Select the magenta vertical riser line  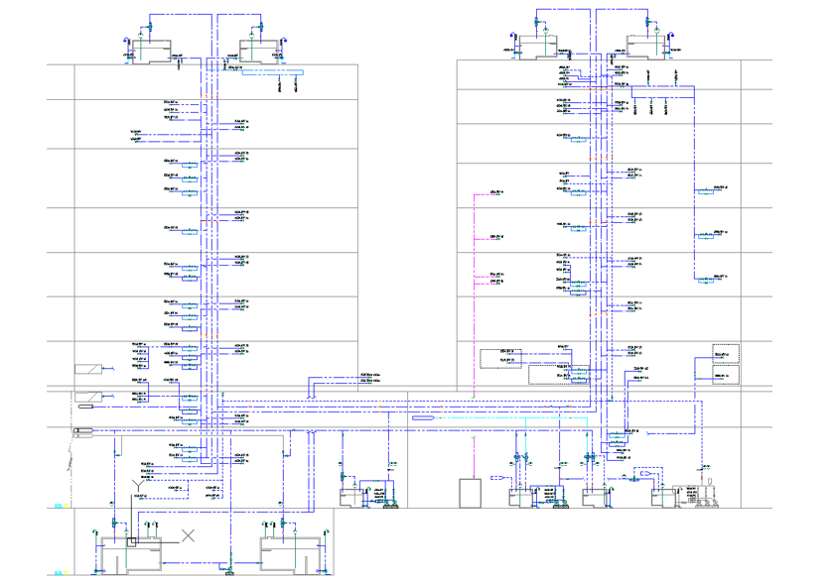coord(474,295)
